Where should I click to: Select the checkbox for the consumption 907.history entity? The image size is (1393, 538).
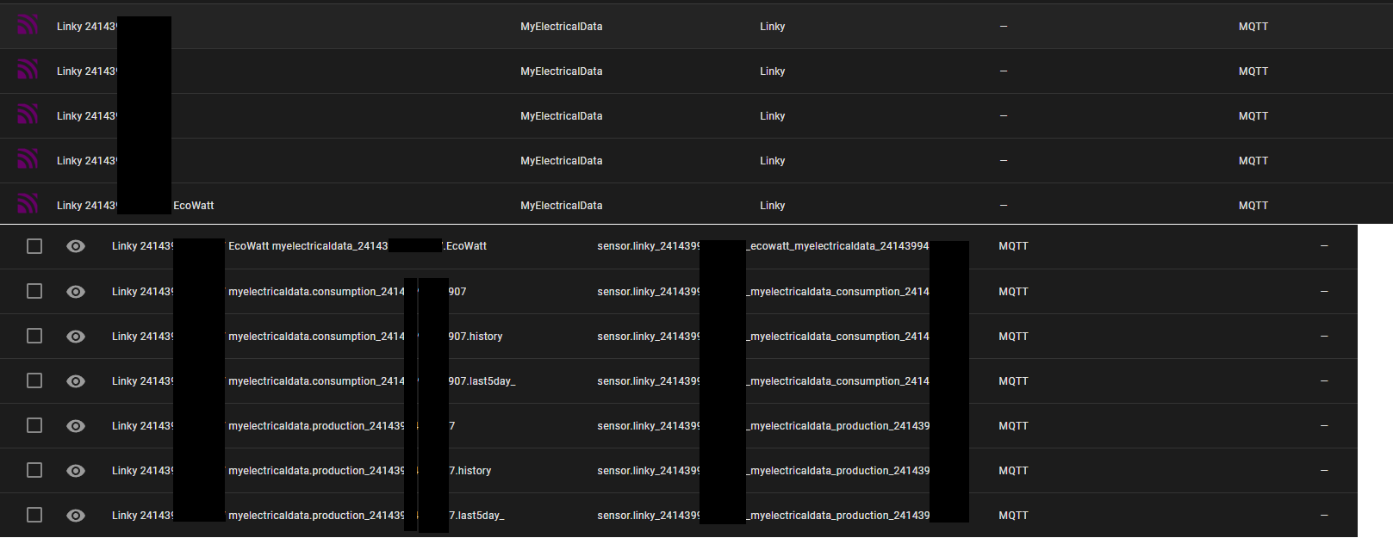34,337
